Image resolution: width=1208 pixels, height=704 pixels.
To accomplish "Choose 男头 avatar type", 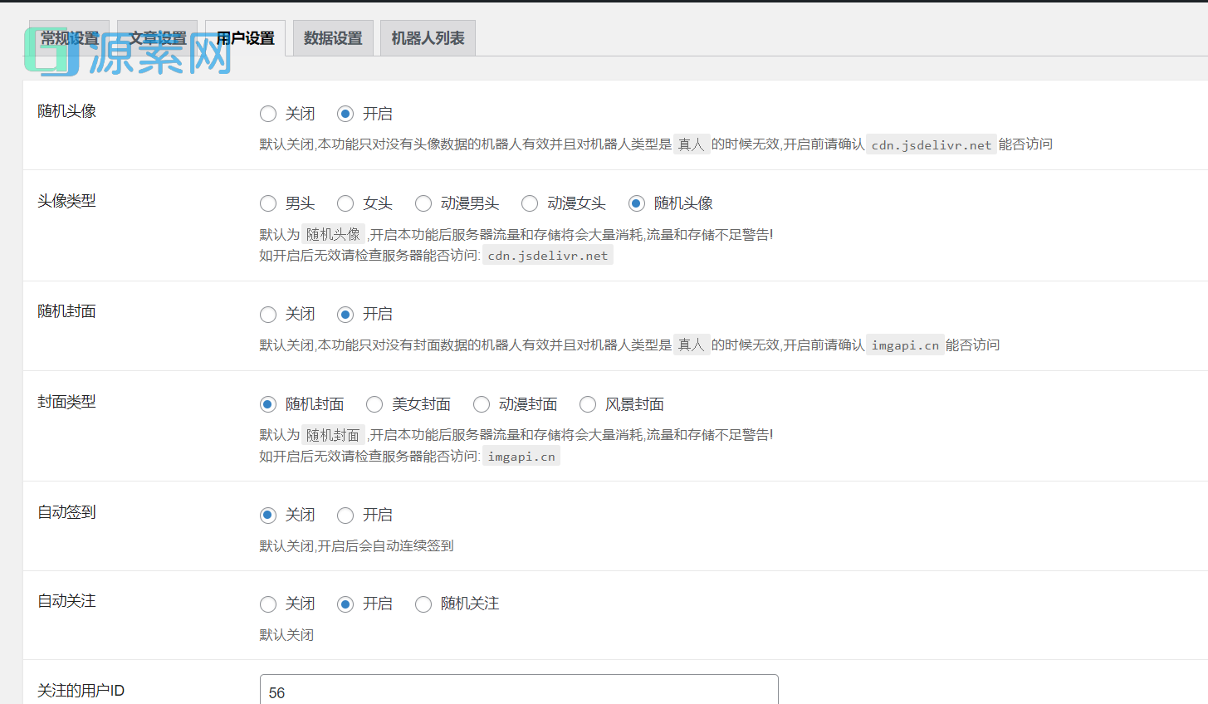I will point(268,203).
